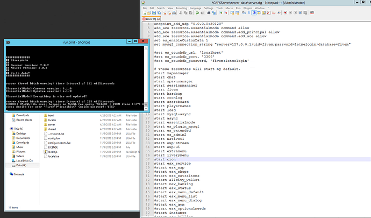
Task: Open Videos in Explorer sidebar
Action: point(20,156)
